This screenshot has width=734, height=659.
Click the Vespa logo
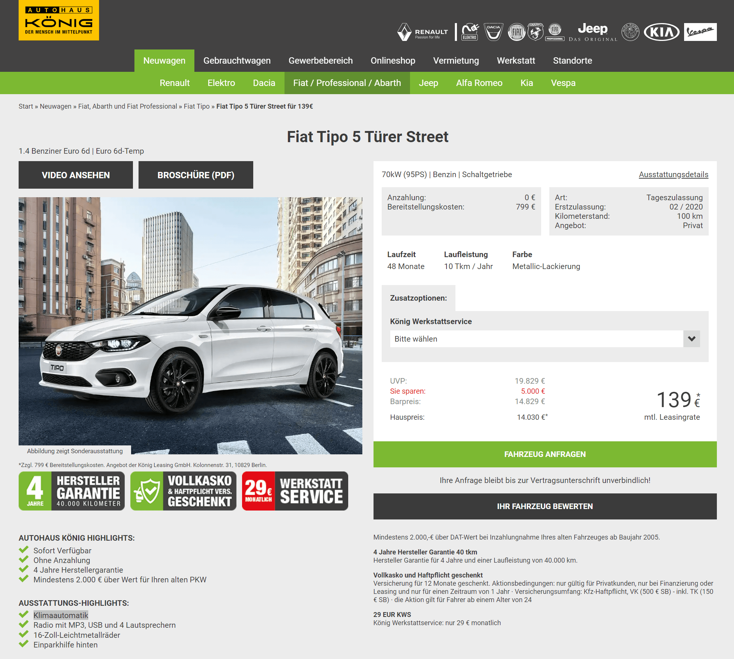click(x=700, y=32)
